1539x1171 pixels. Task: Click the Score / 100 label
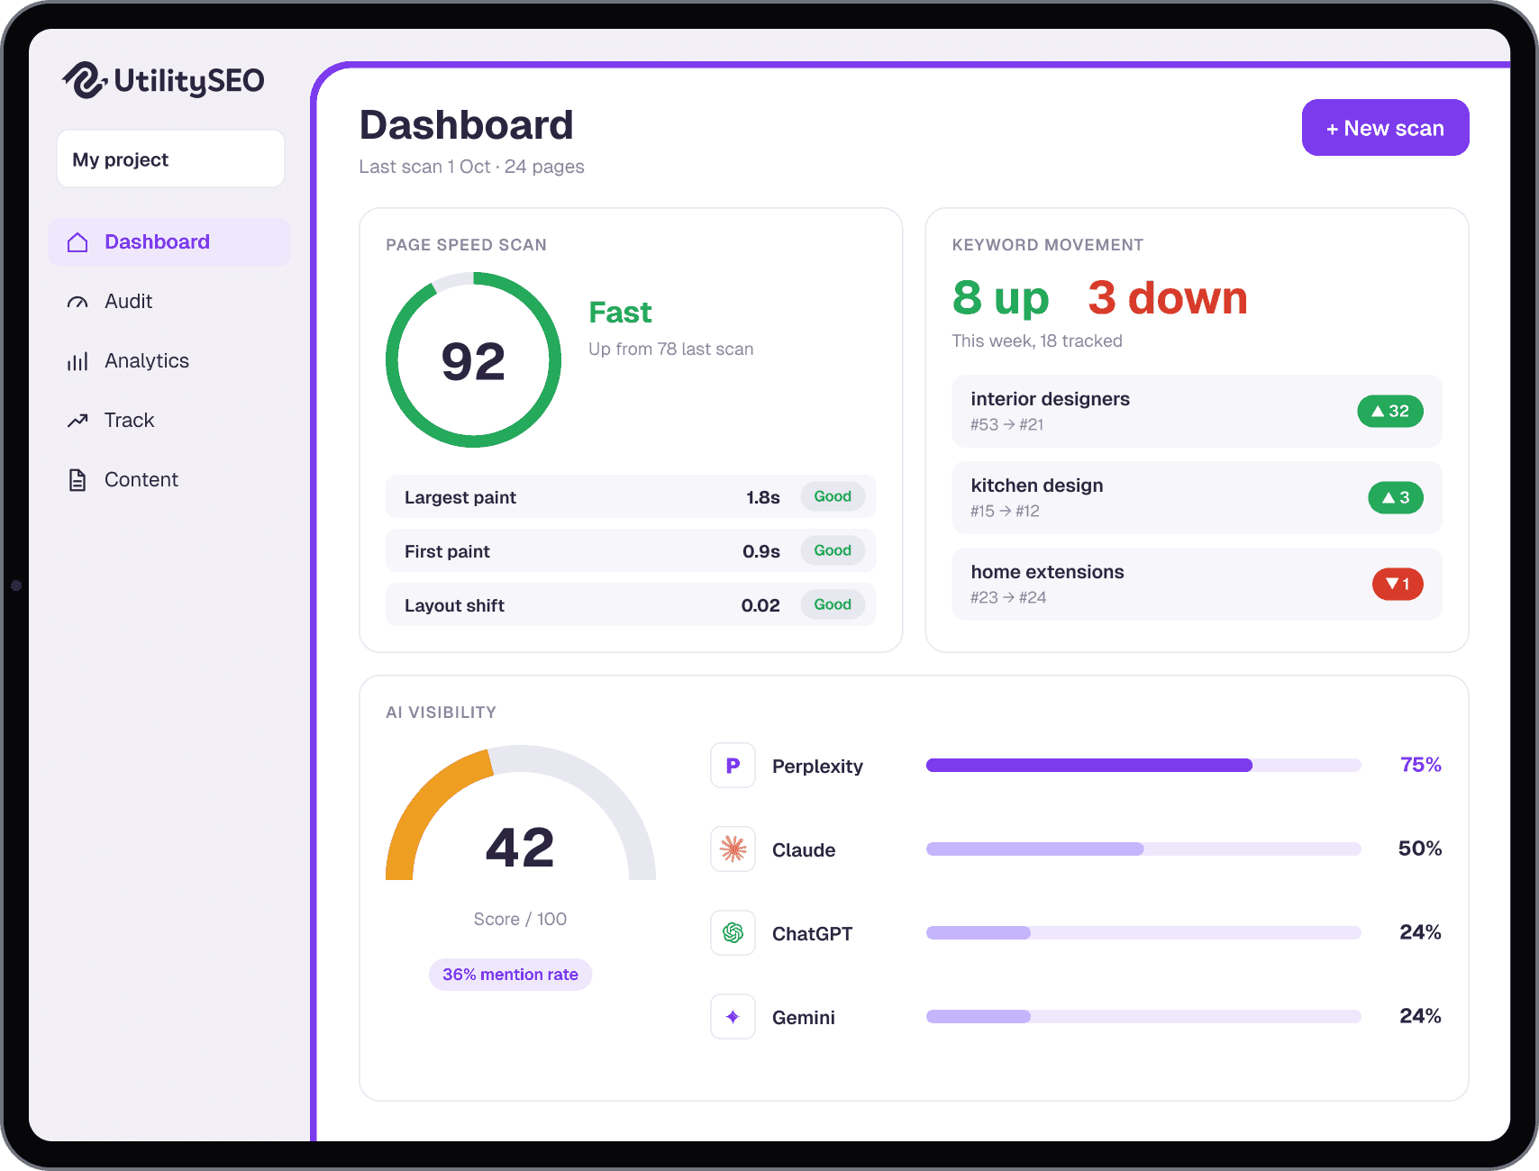520,920
